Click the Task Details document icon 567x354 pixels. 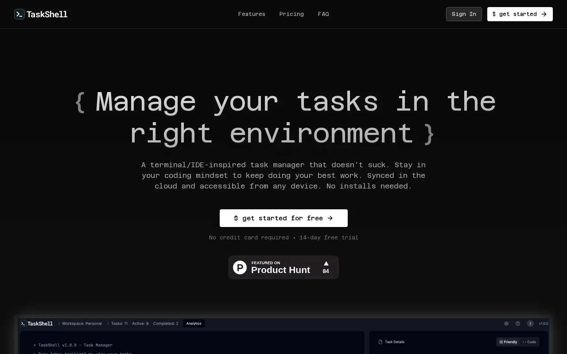(x=380, y=342)
